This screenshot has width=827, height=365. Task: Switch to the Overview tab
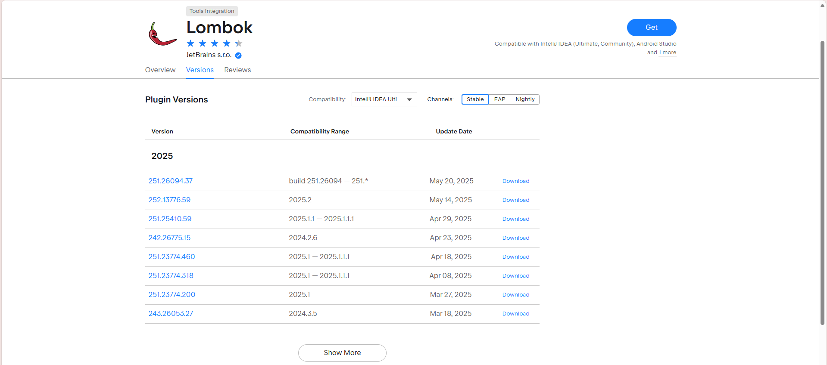[x=160, y=70]
